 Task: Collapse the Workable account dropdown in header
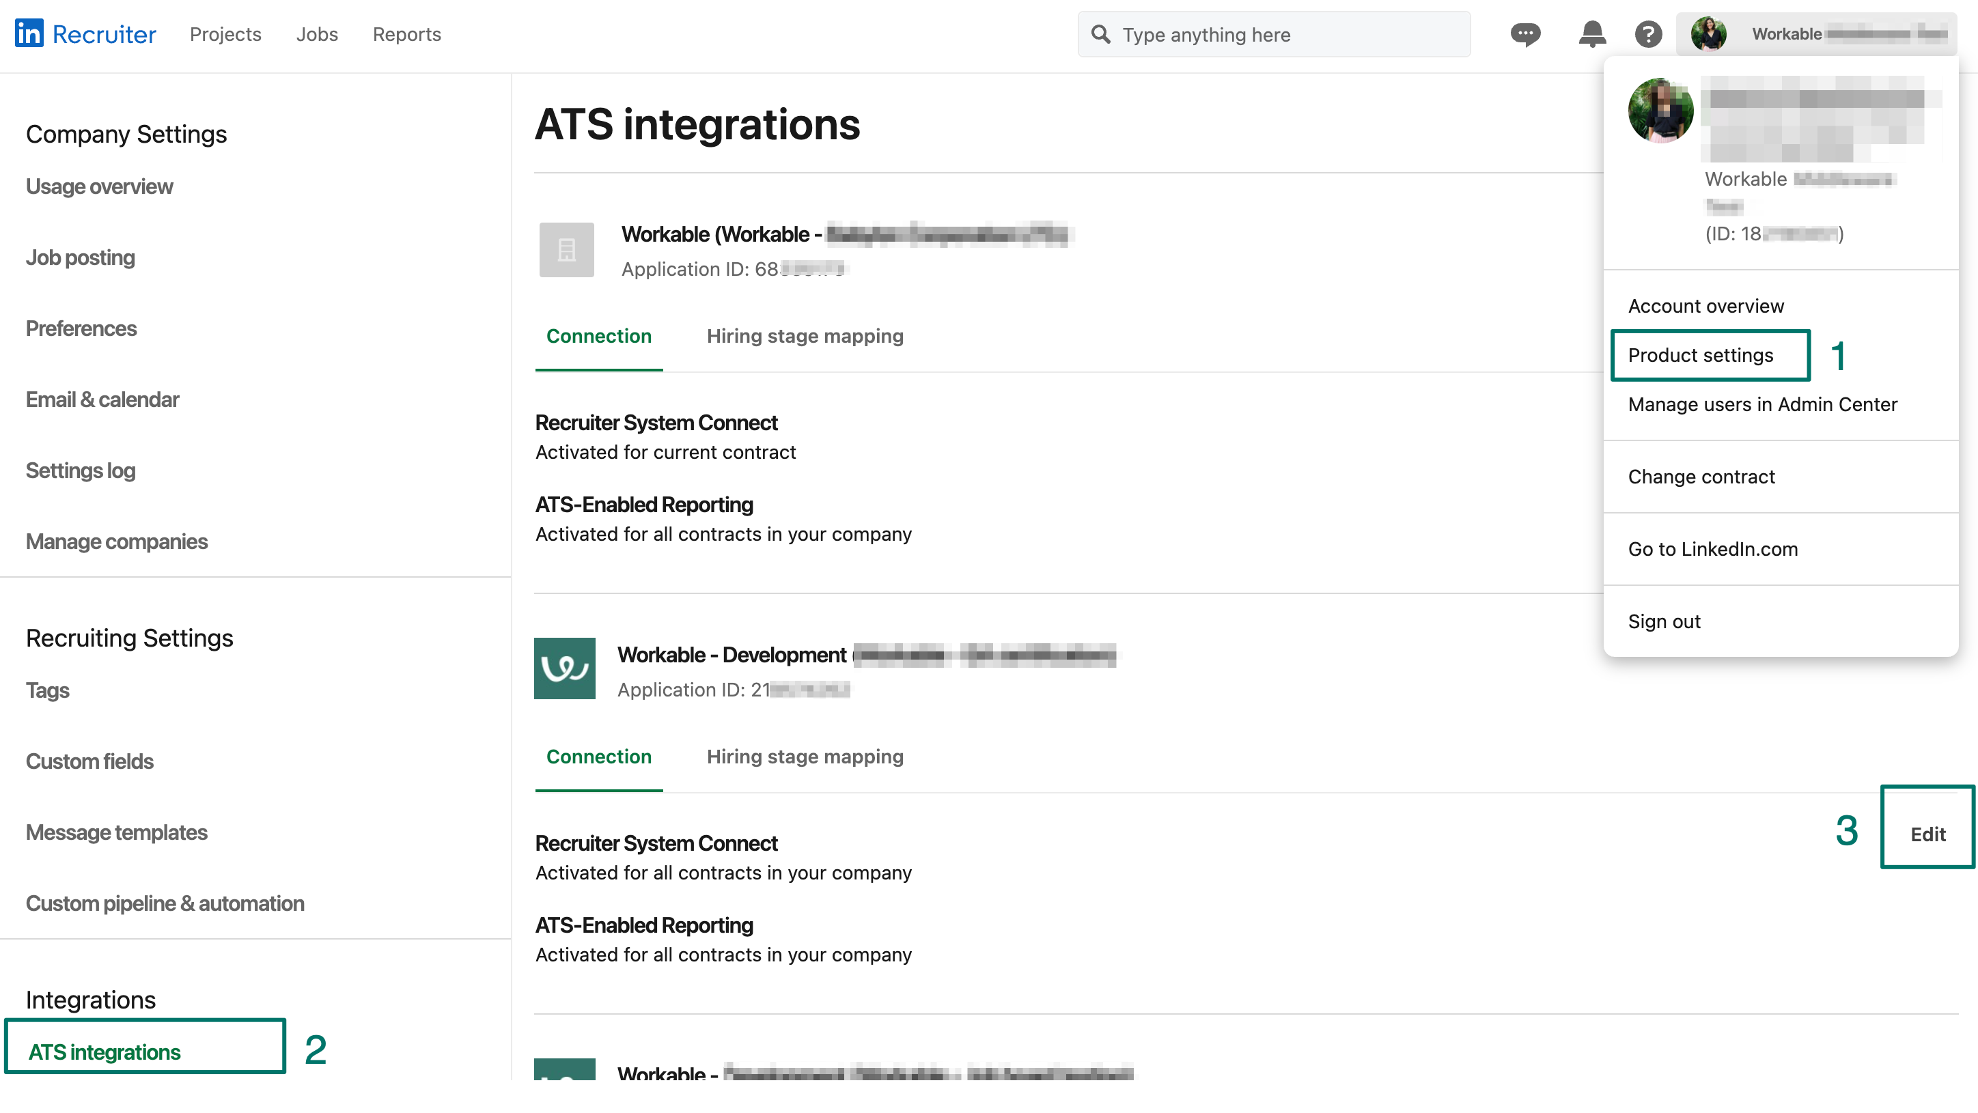(1816, 33)
